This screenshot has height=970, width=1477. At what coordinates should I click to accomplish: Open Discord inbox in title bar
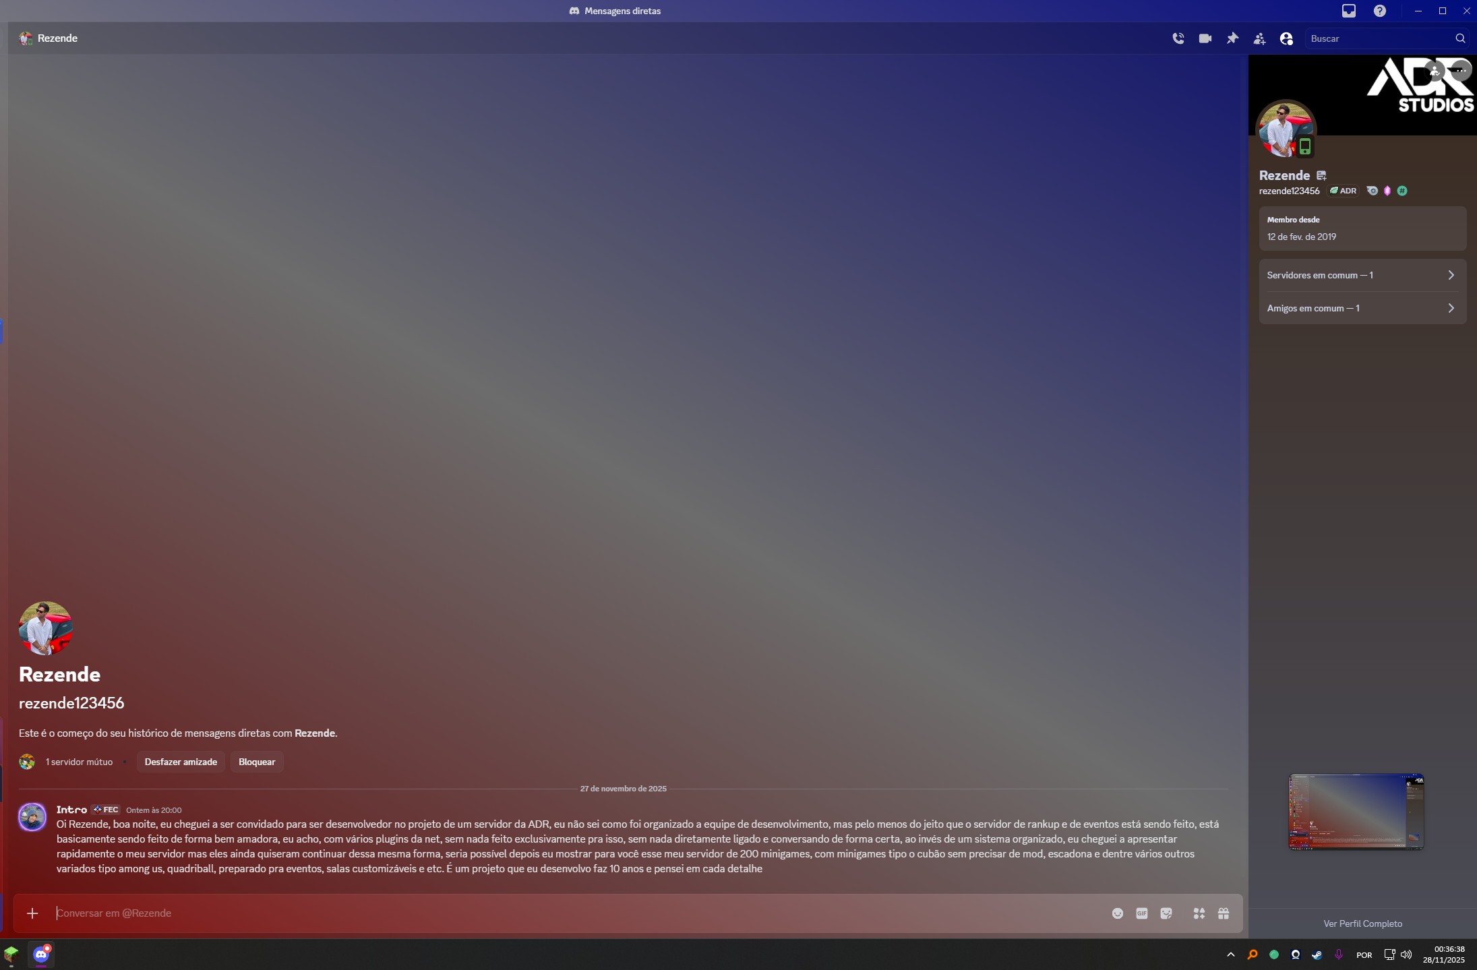pyautogui.click(x=1348, y=11)
